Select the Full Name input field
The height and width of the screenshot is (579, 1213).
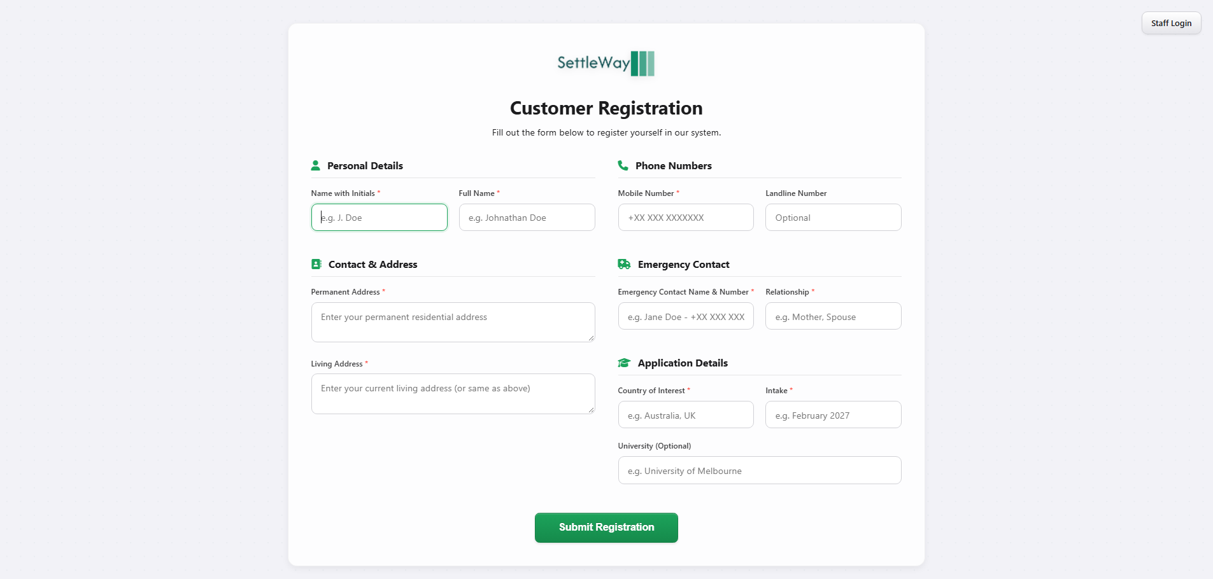527,218
